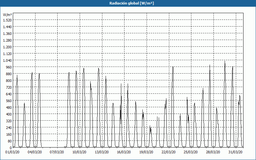The width and height of the screenshot is (256, 160).
Task: Click the 720 y-axis value
Action: (x=9, y=87)
